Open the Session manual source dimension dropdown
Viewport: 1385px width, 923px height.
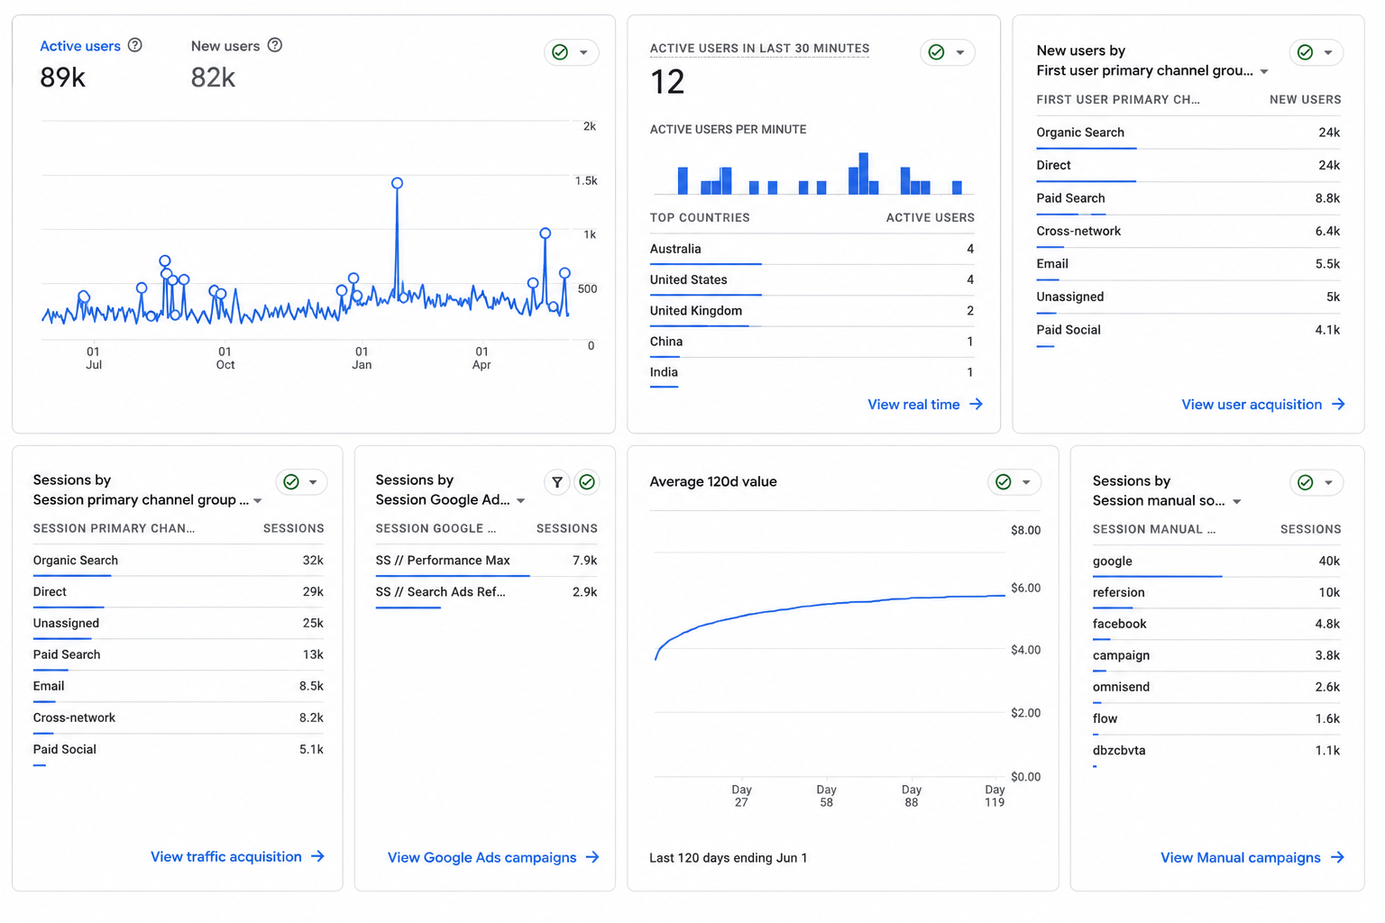1237,502
